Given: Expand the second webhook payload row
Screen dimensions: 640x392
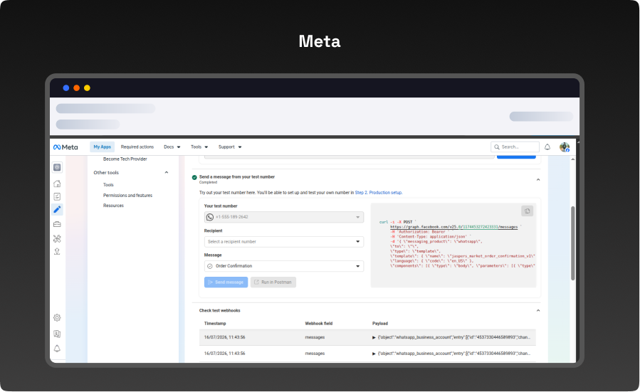Looking at the screenshot, I should 374,354.
